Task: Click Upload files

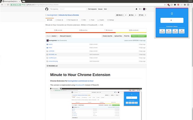Action: click(x=118, y=36)
